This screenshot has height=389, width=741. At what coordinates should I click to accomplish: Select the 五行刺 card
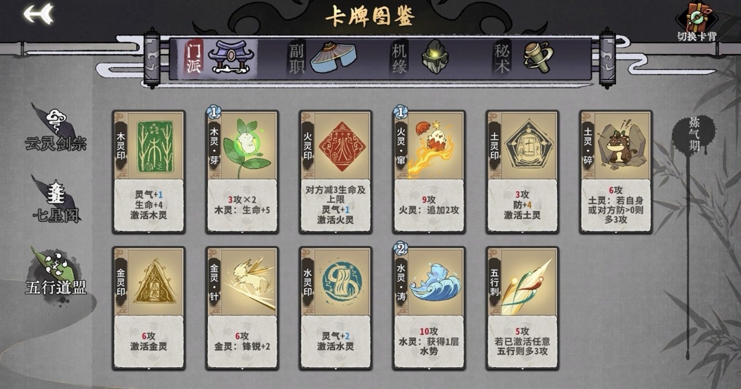pos(523,308)
